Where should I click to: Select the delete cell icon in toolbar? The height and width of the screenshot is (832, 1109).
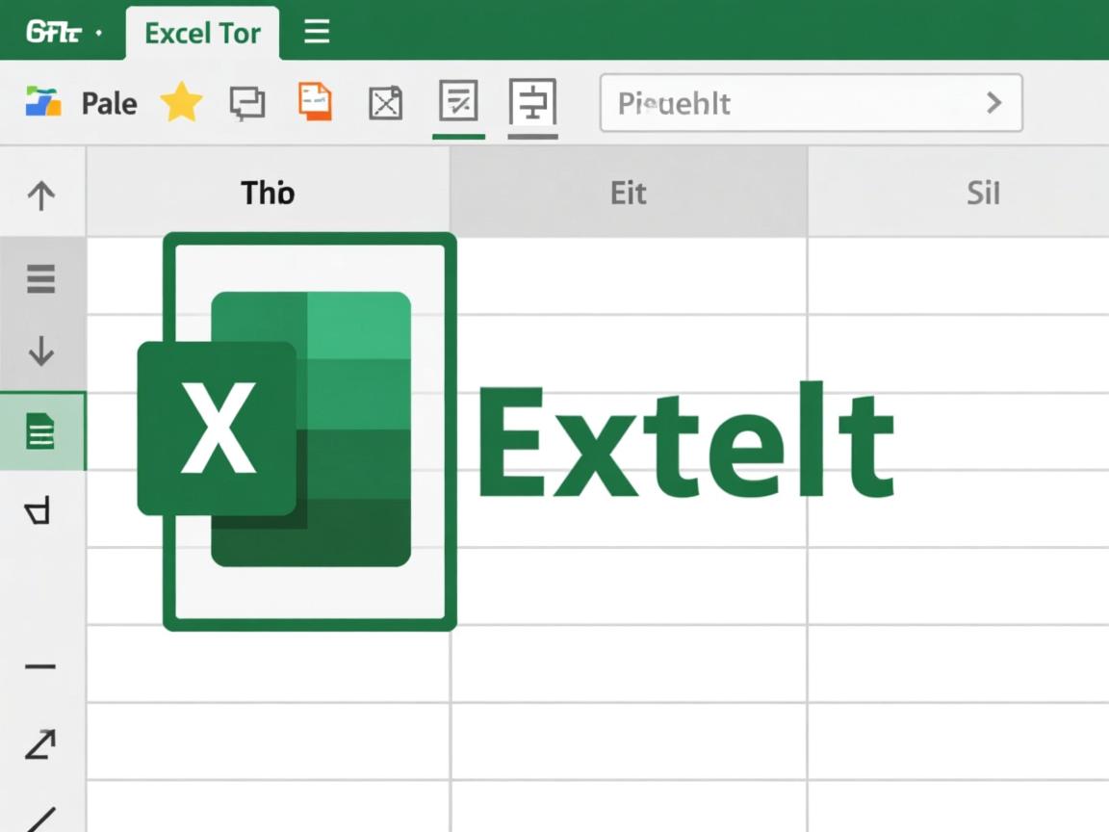[385, 103]
